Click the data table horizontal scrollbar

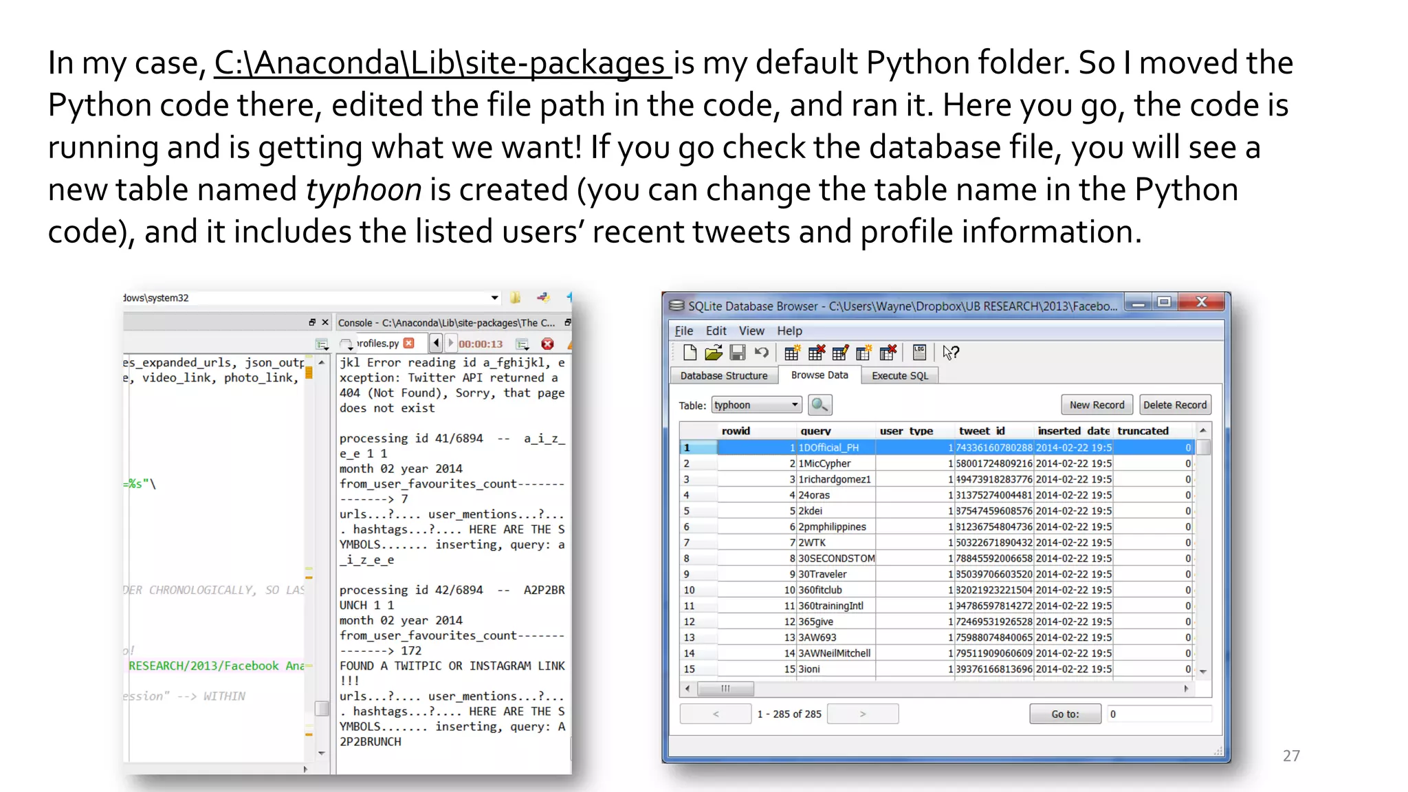pyautogui.click(x=725, y=688)
